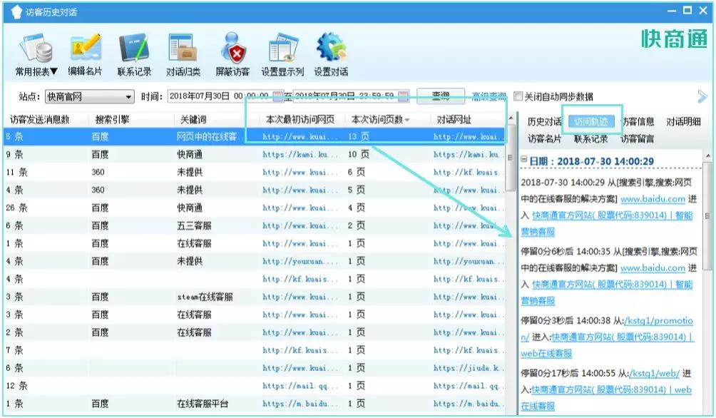Viewport: 716px width, 418px height.
Task: Click the https://jiude.k dialog URL cell
Action: pyautogui.click(x=468, y=368)
